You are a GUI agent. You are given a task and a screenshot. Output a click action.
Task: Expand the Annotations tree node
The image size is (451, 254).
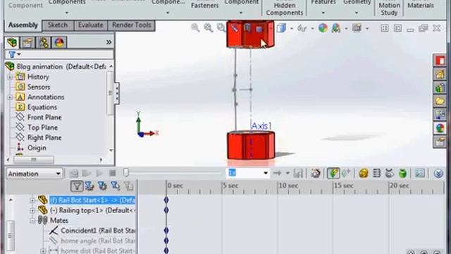tap(10, 97)
